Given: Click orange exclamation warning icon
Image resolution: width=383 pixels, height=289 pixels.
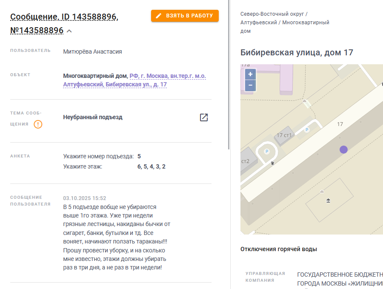Looking at the screenshot, I should pos(38,124).
